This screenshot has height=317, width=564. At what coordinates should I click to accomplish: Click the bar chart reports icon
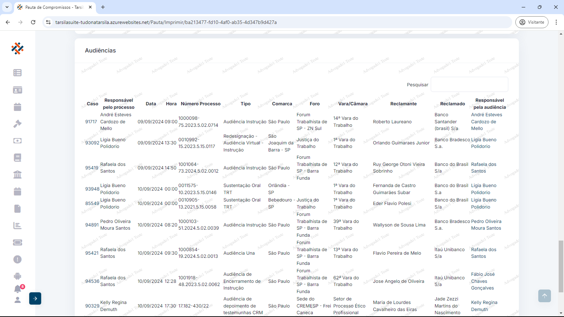click(x=17, y=225)
